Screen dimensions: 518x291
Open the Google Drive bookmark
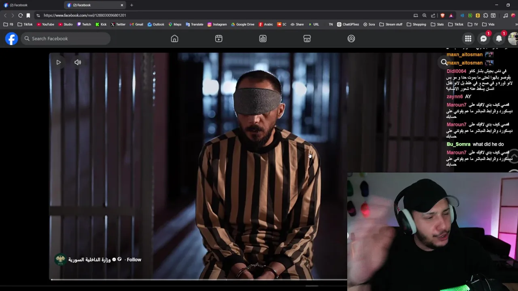(x=243, y=24)
